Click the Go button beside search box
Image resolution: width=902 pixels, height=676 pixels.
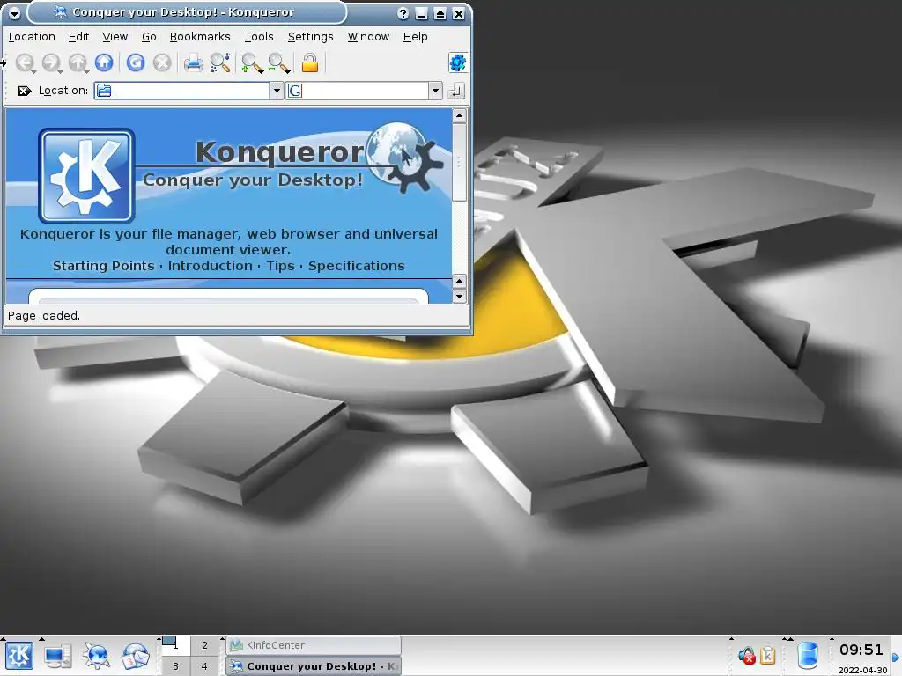[x=456, y=91]
